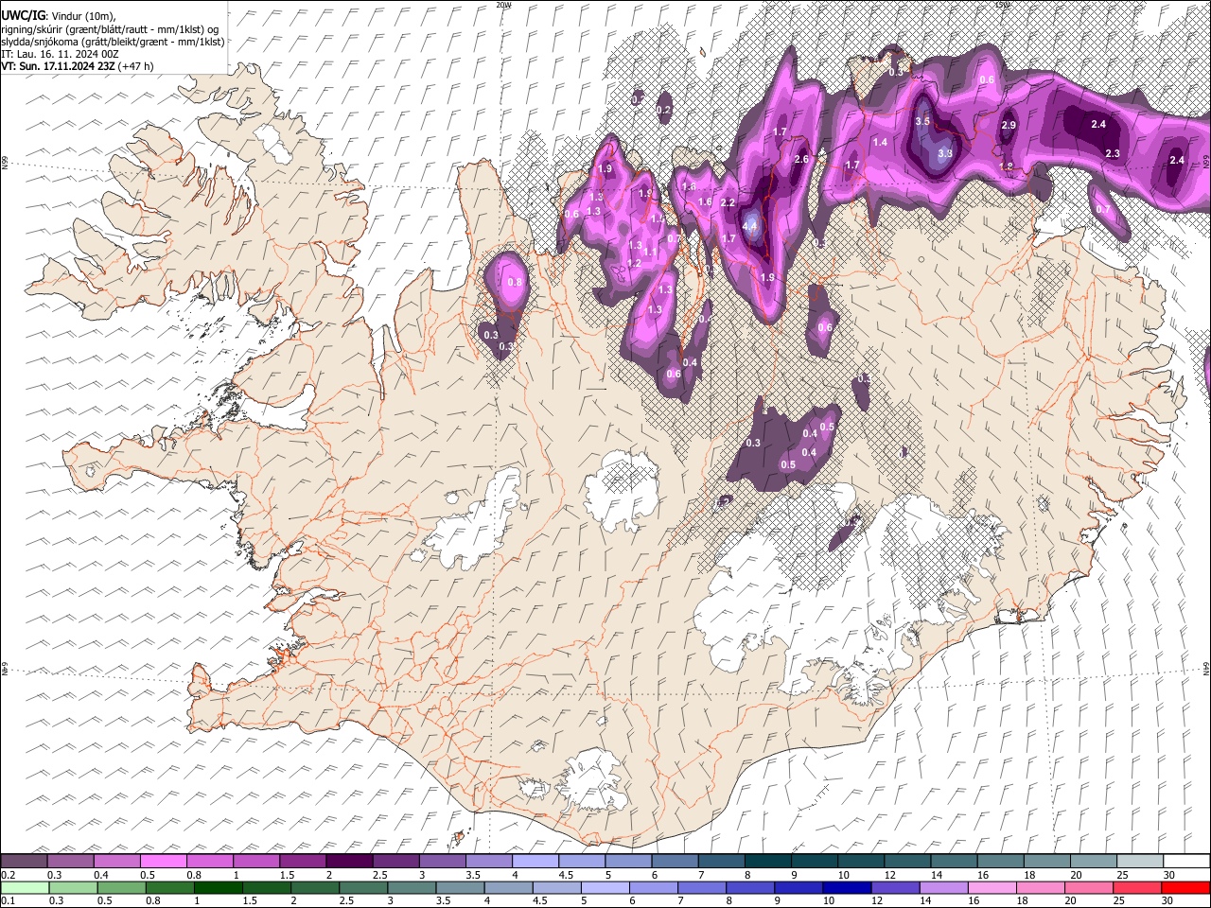
Task: Click the 1.6 value on the map
Action: (x=705, y=201)
